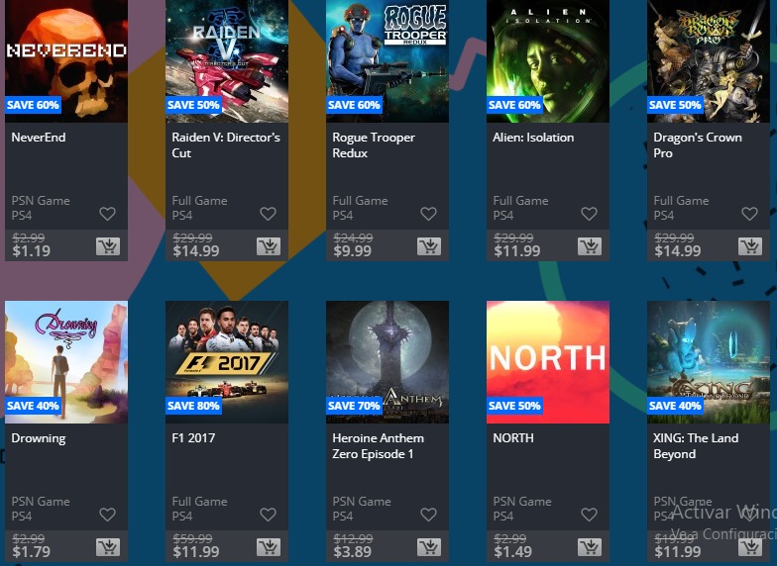Add Dragon's Crown Pro to cart

(x=750, y=245)
